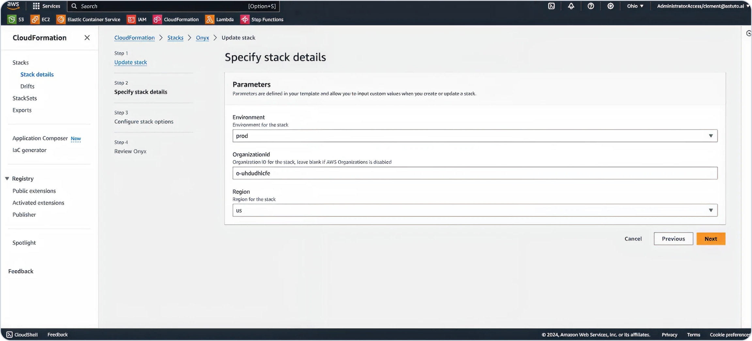Click the Elastic Container Service icon
Image resolution: width=752 pixels, height=341 pixels.
coord(61,20)
